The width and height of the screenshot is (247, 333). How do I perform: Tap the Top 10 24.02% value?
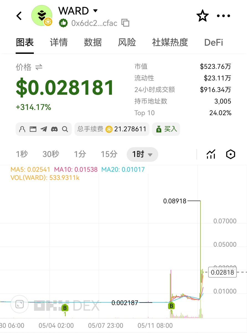point(220,113)
